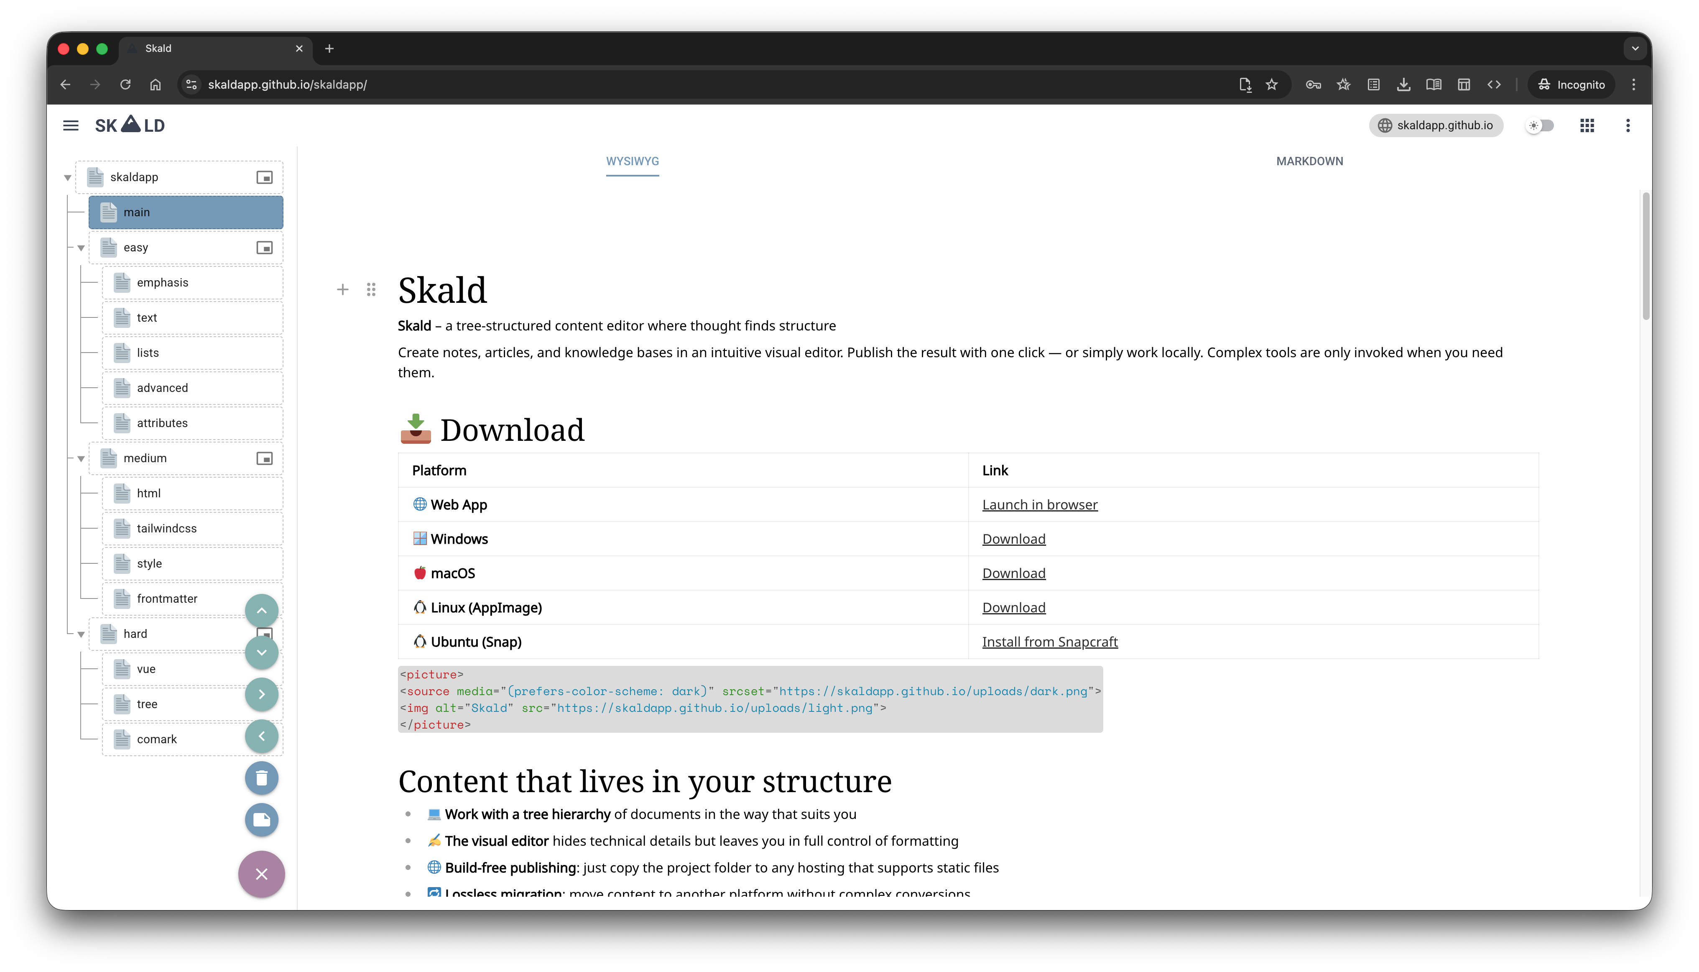
Task: Click the Skald heading text
Action: click(442, 290)
